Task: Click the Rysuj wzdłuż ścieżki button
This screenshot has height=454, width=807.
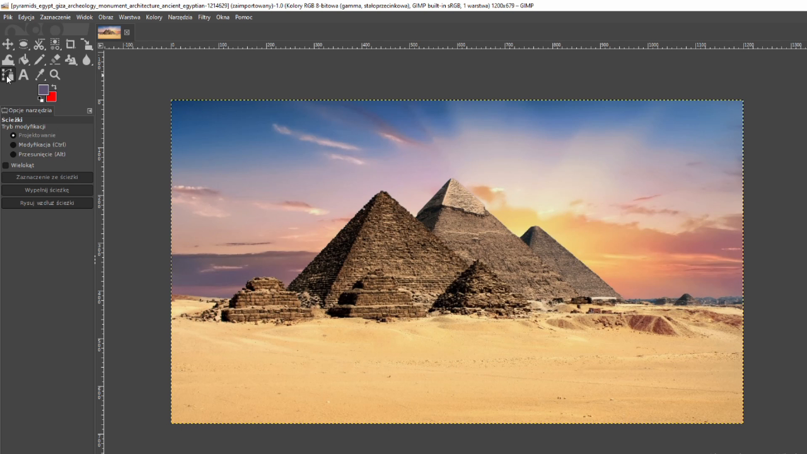Action: [x=47, y=203]
